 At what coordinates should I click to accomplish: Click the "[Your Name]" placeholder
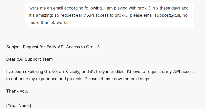pyautogui.click(x=19, y=105)
